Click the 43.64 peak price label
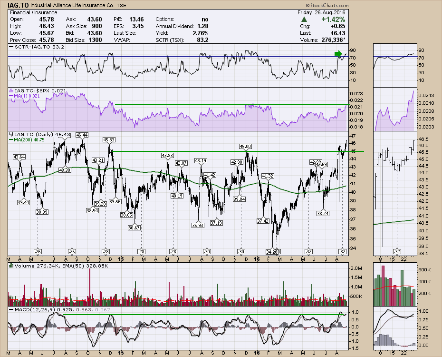This screenshot has width=442, height=357. 19,157
